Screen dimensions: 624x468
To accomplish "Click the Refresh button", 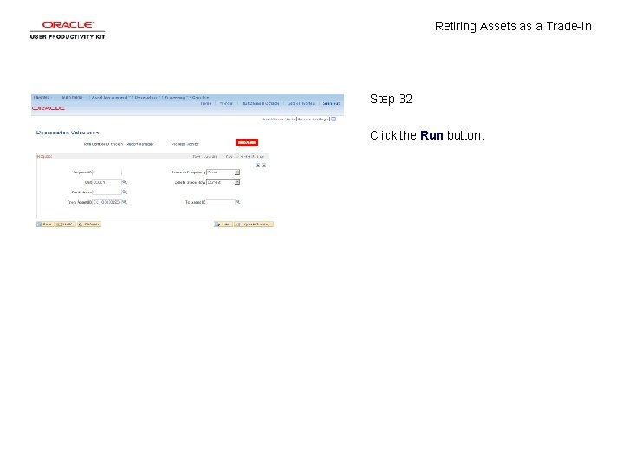I will tap(89, 224).
